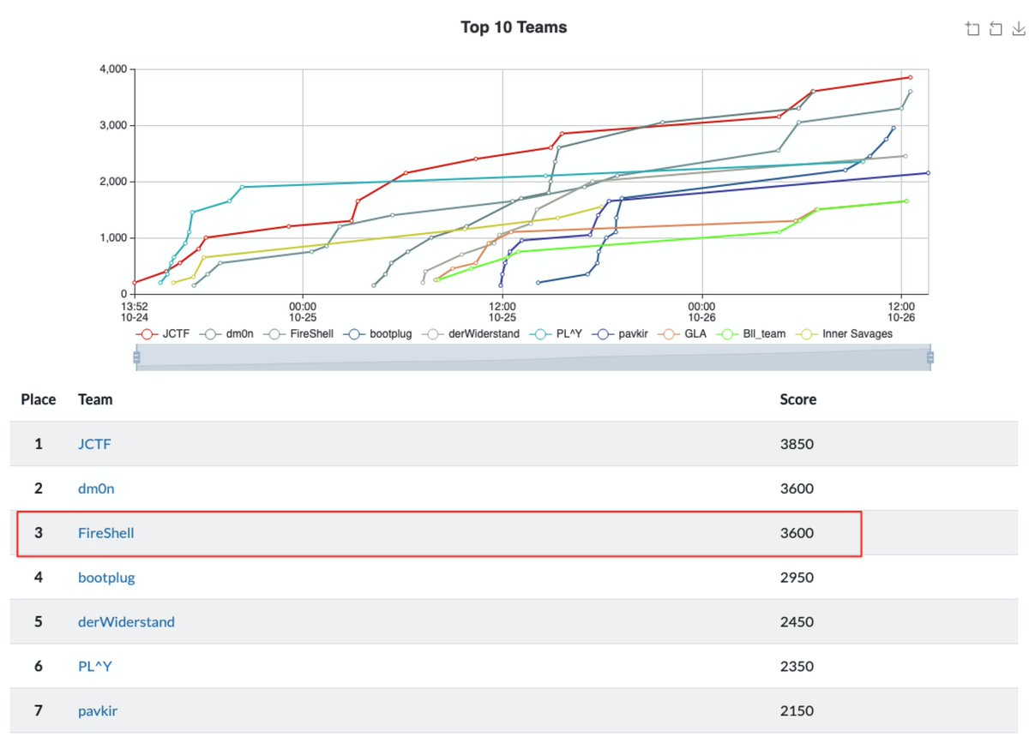The width and height of the screenshot is (1029, 743).
Task: Open the bootplug team link
Action: (105, 577)
